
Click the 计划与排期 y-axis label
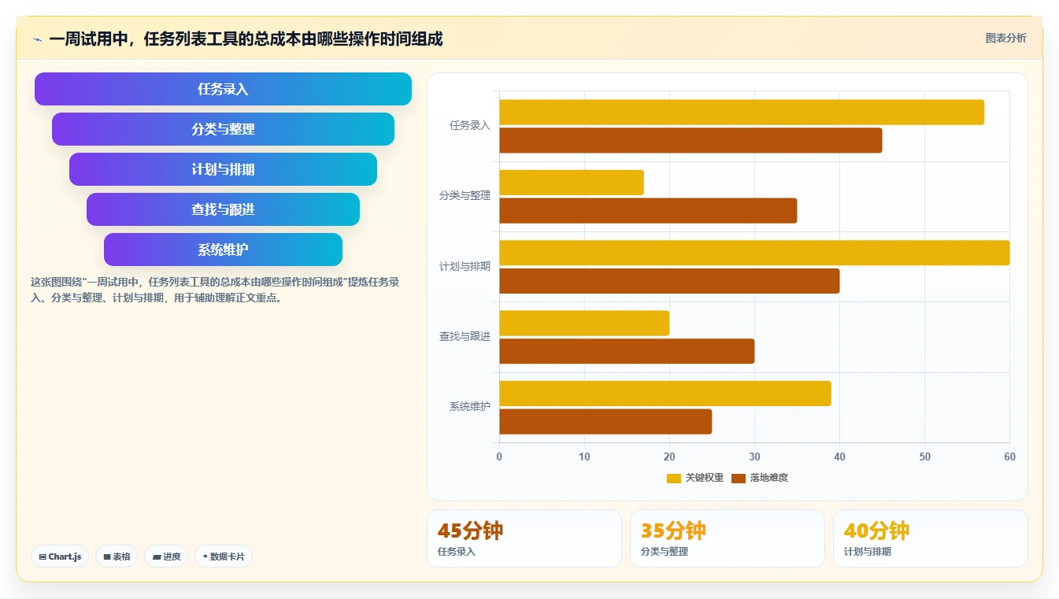465,266
